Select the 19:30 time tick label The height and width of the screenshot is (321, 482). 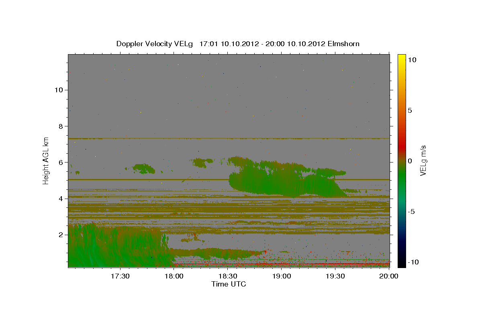pyautogui.click(x=335, y=276)
